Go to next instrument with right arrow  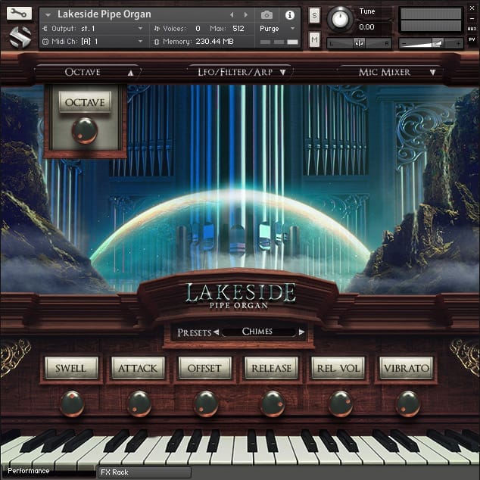tap(245, 14)
